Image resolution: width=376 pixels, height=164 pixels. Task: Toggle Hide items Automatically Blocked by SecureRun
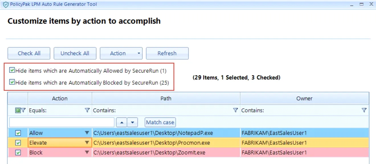click(x=12, y=82)
